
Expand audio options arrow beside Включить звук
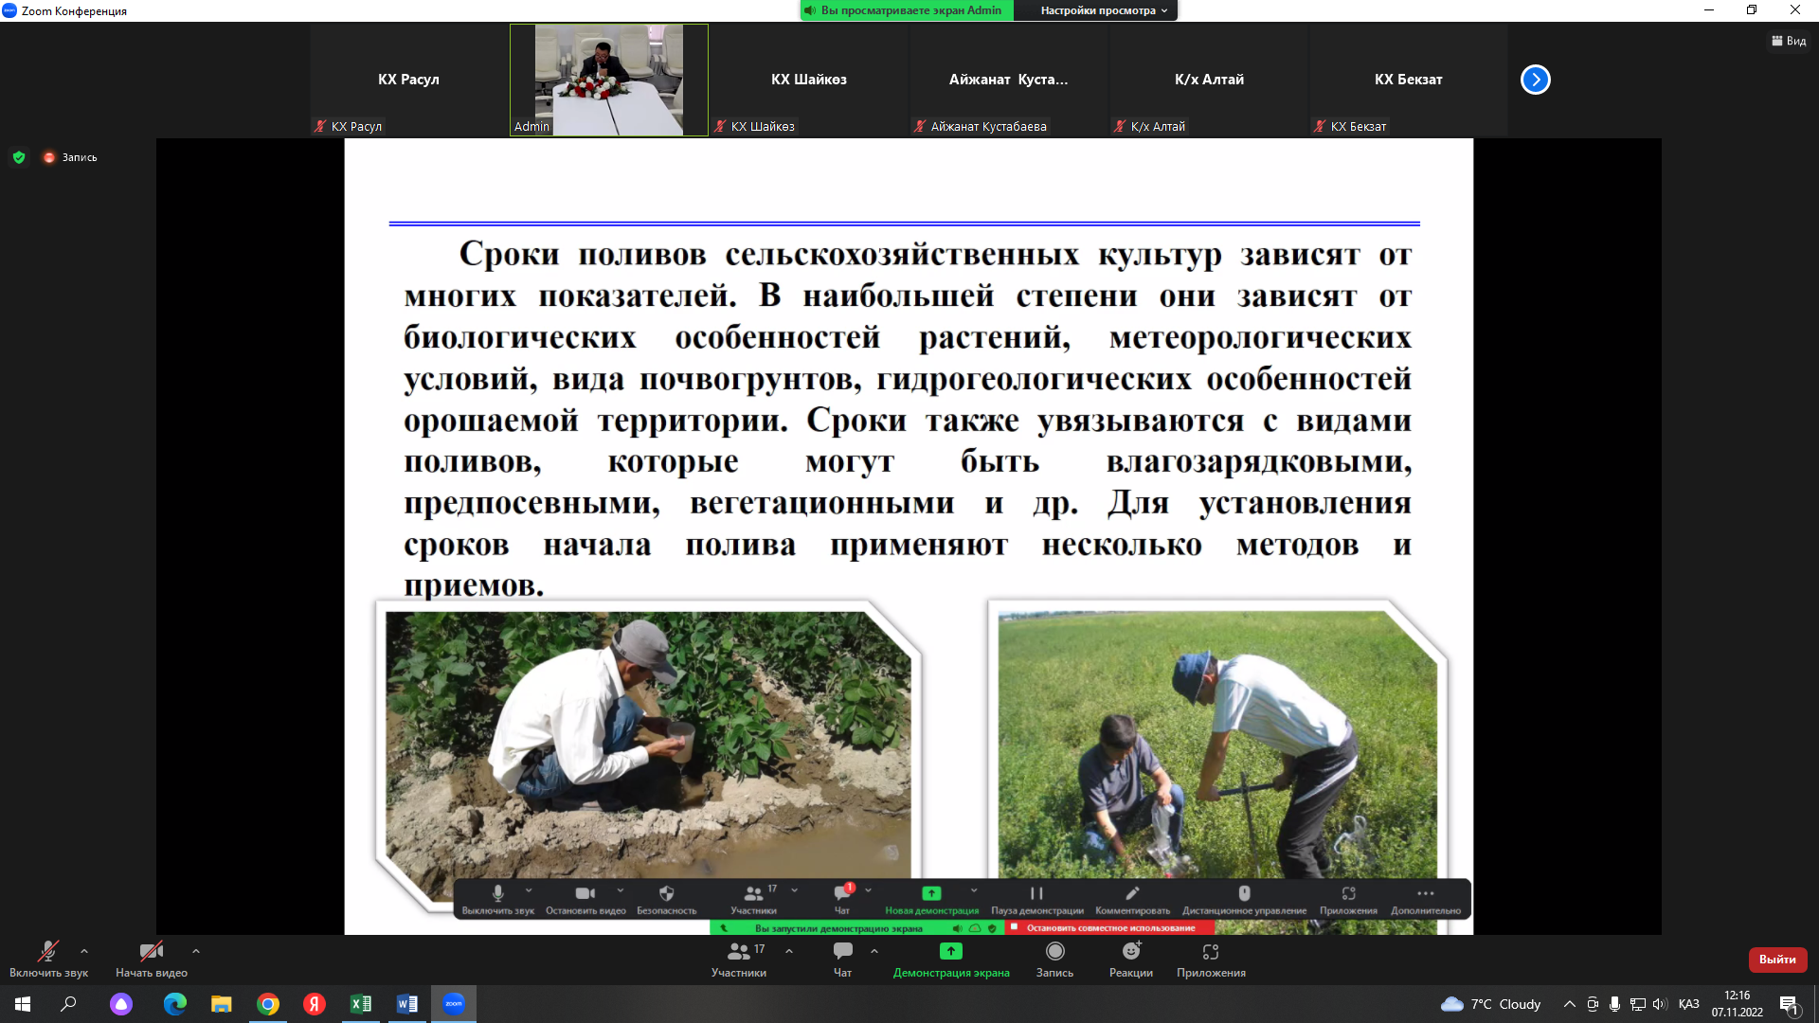[x=84, y=951]
